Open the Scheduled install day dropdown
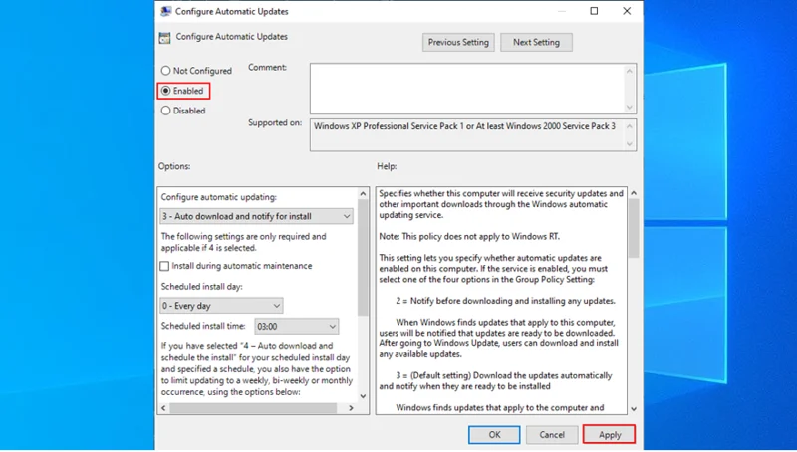This screenshot has width=797, height=452. point(221,306)
